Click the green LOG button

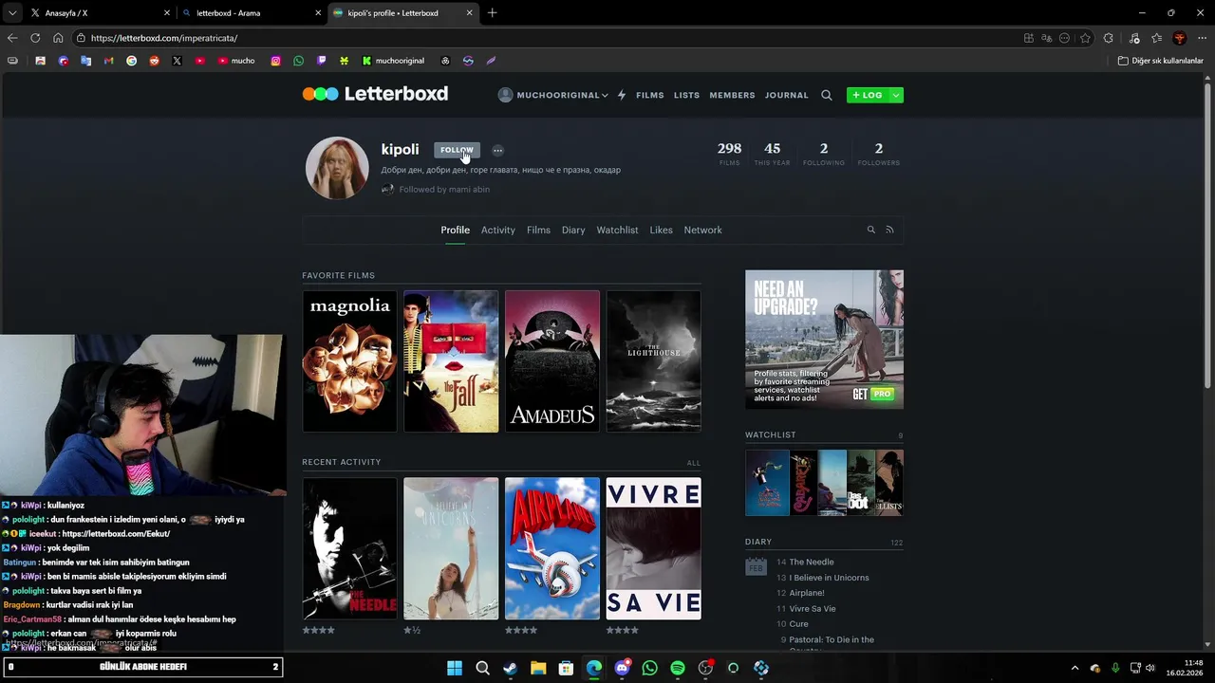(x=868, y=95)
